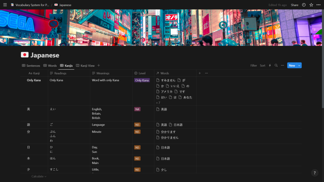Image resolution: width=324 pixels, height=182 pixels.
Task: Open database view options ellipsis
Action: (282, 65)
